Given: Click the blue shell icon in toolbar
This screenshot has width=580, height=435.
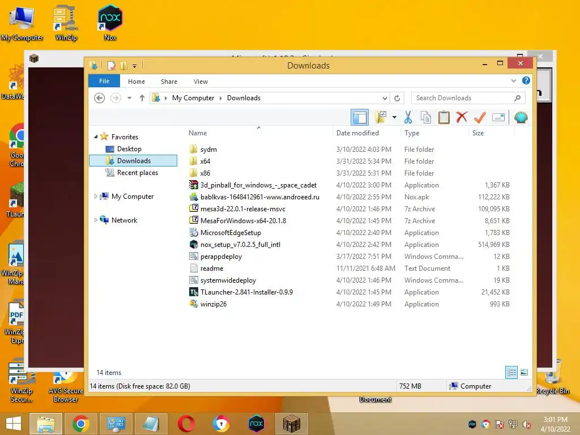Looking at the screenshot, I should (x=521, y=118).
